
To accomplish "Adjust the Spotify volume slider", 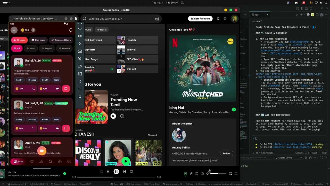I will click(218, 174).
